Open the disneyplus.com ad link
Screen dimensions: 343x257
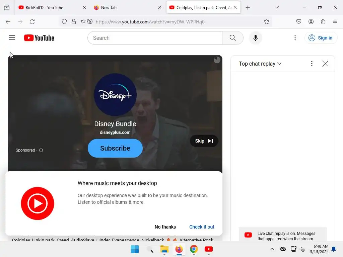click(x=115, y=133)
